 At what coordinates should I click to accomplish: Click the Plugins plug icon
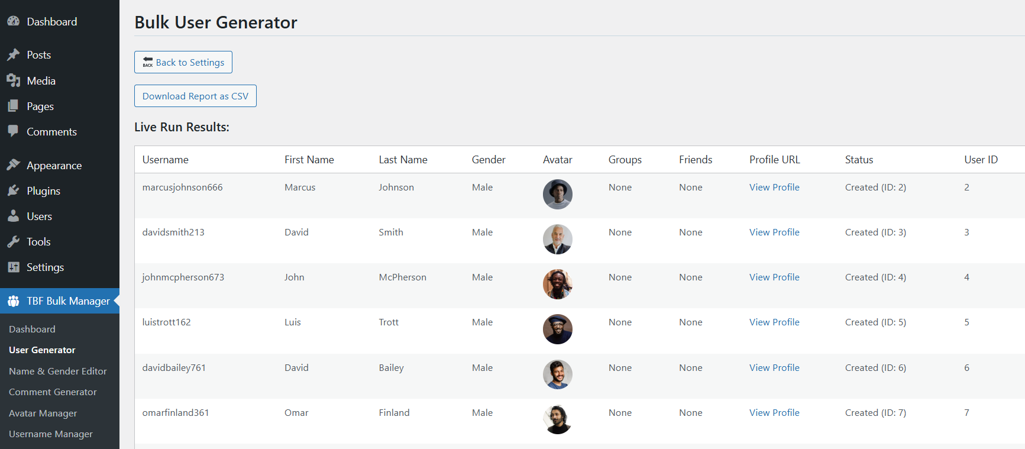coord(13,190)
